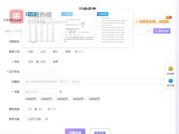Select the 专科 education radio button
The height and width of the screenshot is (134, 179).
coord(25,62)
